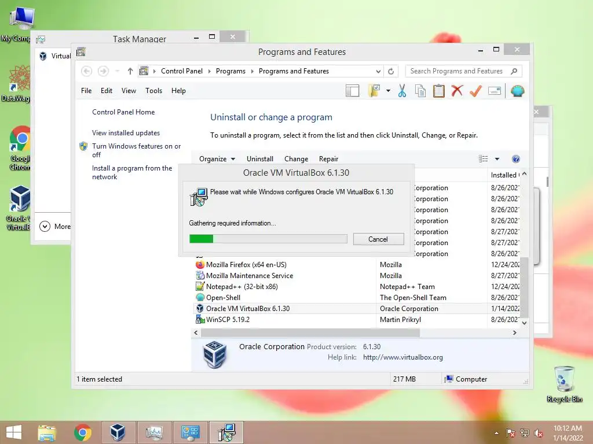Click the network tray icon
593x444 pixels.
[x=525, y=433]
